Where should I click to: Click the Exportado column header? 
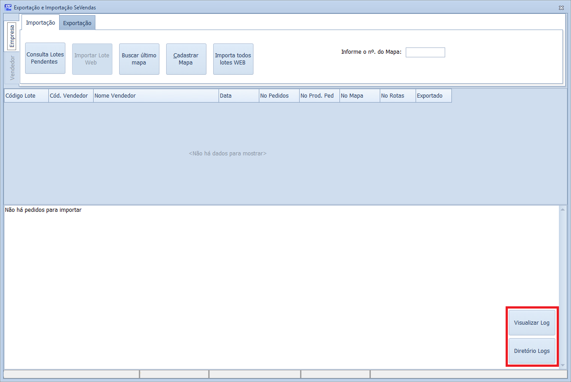(x=434, y=96)
